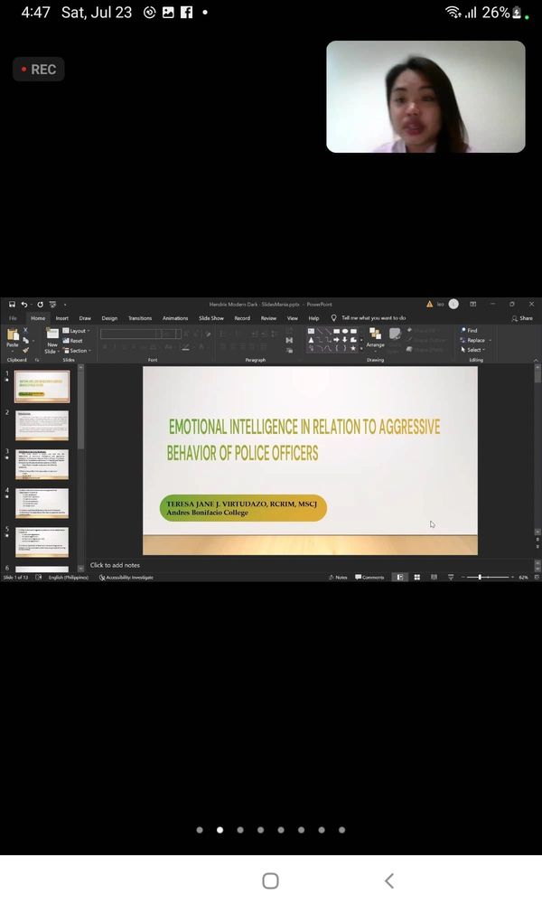Expand the Layout dropdown
Viewport: 542px width, 904px height.
pyautogui.click(x=78, y=331)
